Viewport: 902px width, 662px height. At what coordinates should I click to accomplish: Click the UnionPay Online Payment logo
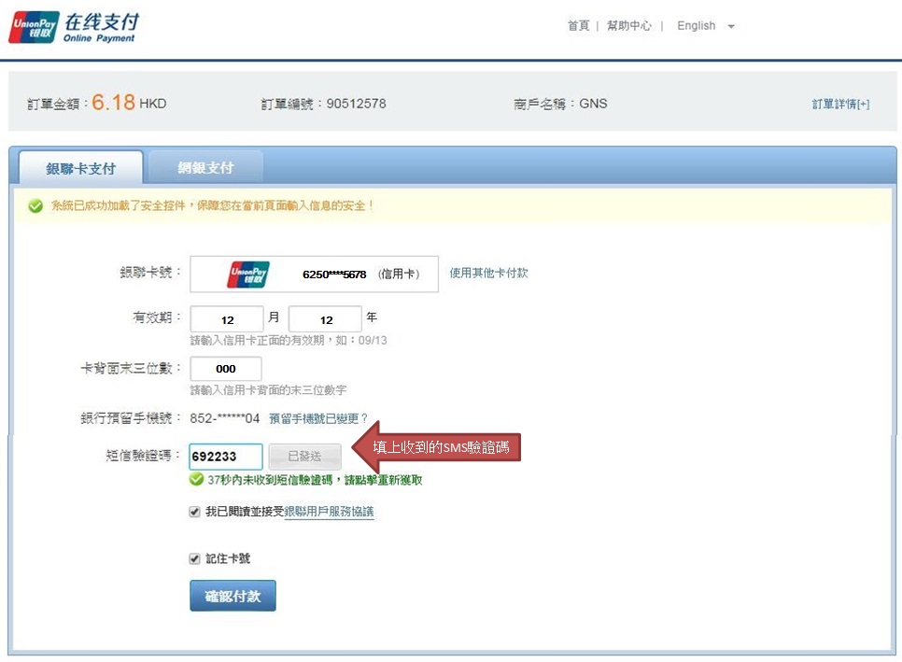tap(74, 28)
